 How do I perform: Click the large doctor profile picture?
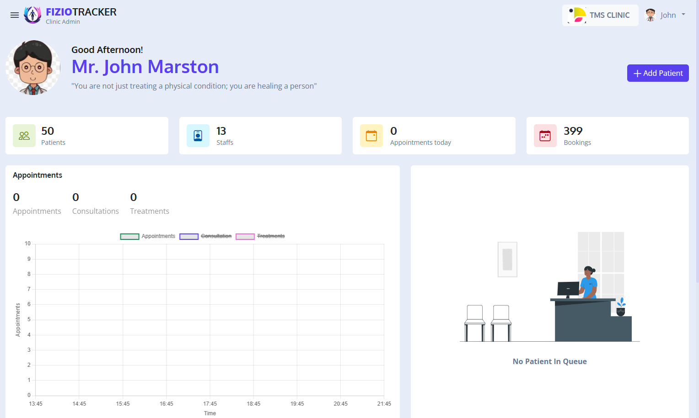coord(33,68)
